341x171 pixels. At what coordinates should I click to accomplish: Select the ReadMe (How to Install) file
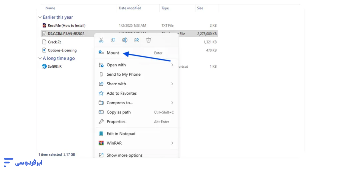tap(66, 26)
